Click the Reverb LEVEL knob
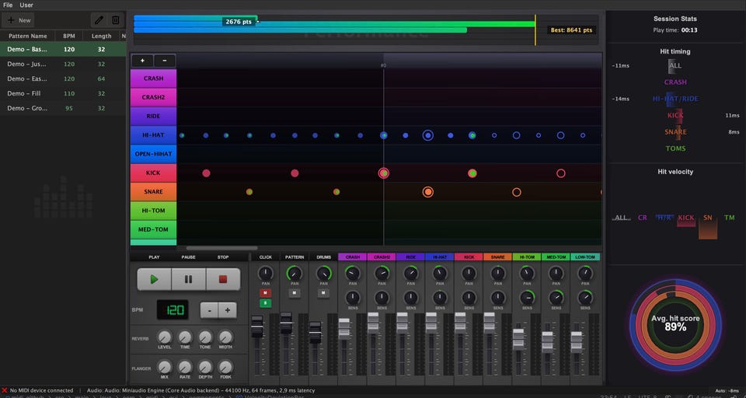 pos(164,337)
